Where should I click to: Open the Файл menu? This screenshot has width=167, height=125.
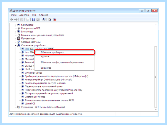tap(14, 15)
